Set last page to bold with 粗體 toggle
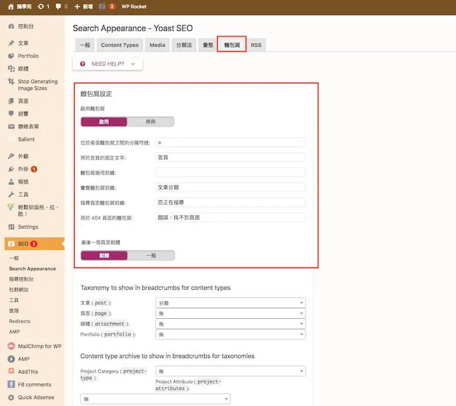 (104, 255)
